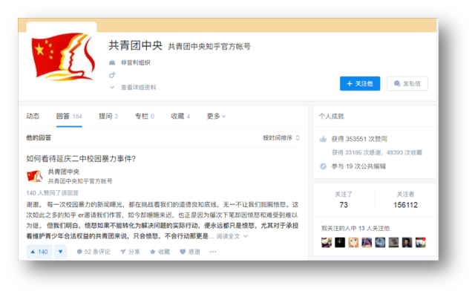Click the small author avatar in the answer

pyautogui.click(x=35, y=176)
